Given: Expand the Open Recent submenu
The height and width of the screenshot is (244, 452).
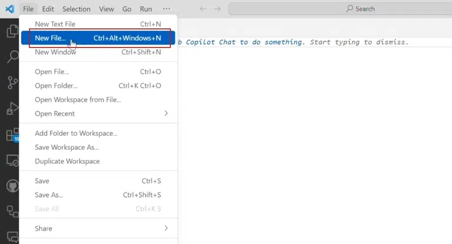Looking at the screenshot, I should (x=98, y=113).
